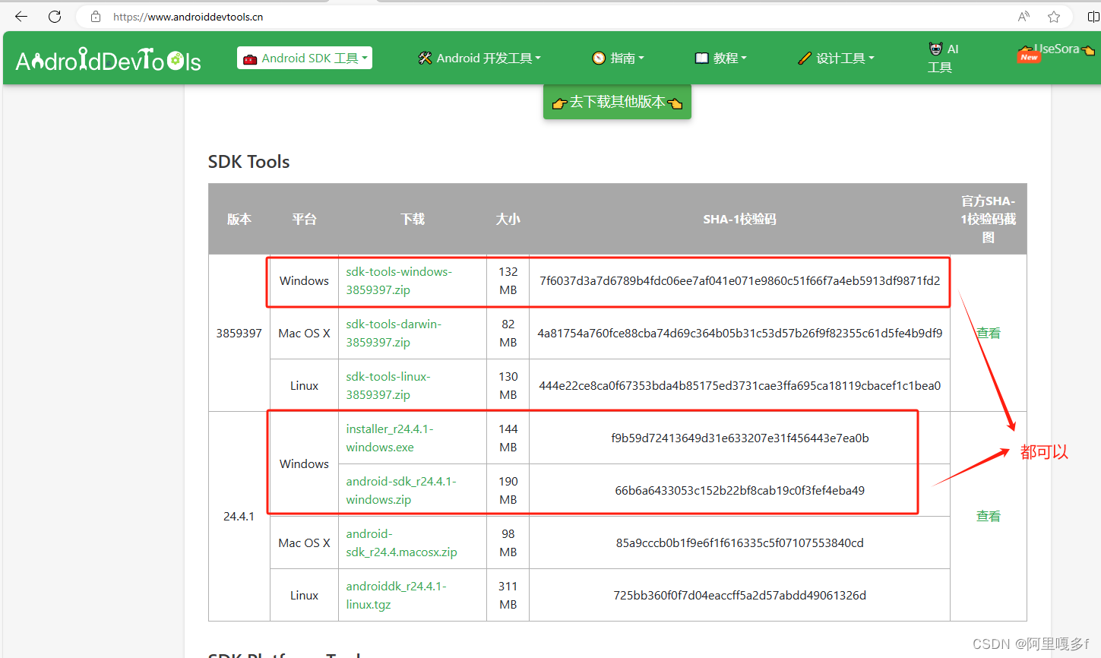
Task: Download installer_r24.4.1-windows.exe
Action: coord(390,438)
